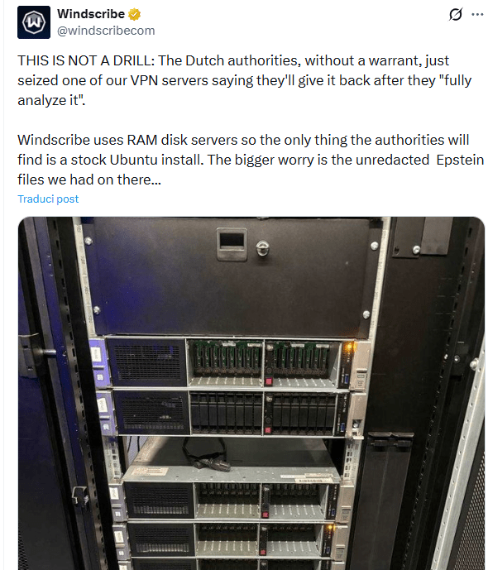Click the gold verified badge
Viewport: 488px width, 570px height.
[135, 15]
